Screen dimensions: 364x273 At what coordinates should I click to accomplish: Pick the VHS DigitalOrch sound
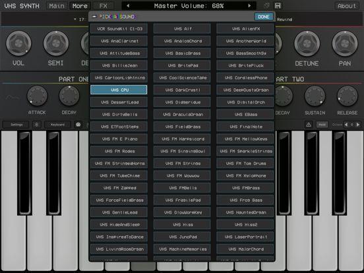tap(245, 102)
